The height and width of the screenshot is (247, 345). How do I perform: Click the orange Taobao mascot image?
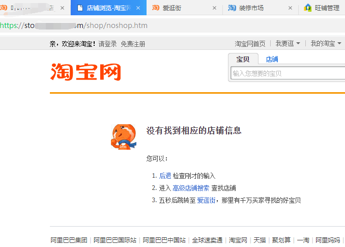coord(124,136)
